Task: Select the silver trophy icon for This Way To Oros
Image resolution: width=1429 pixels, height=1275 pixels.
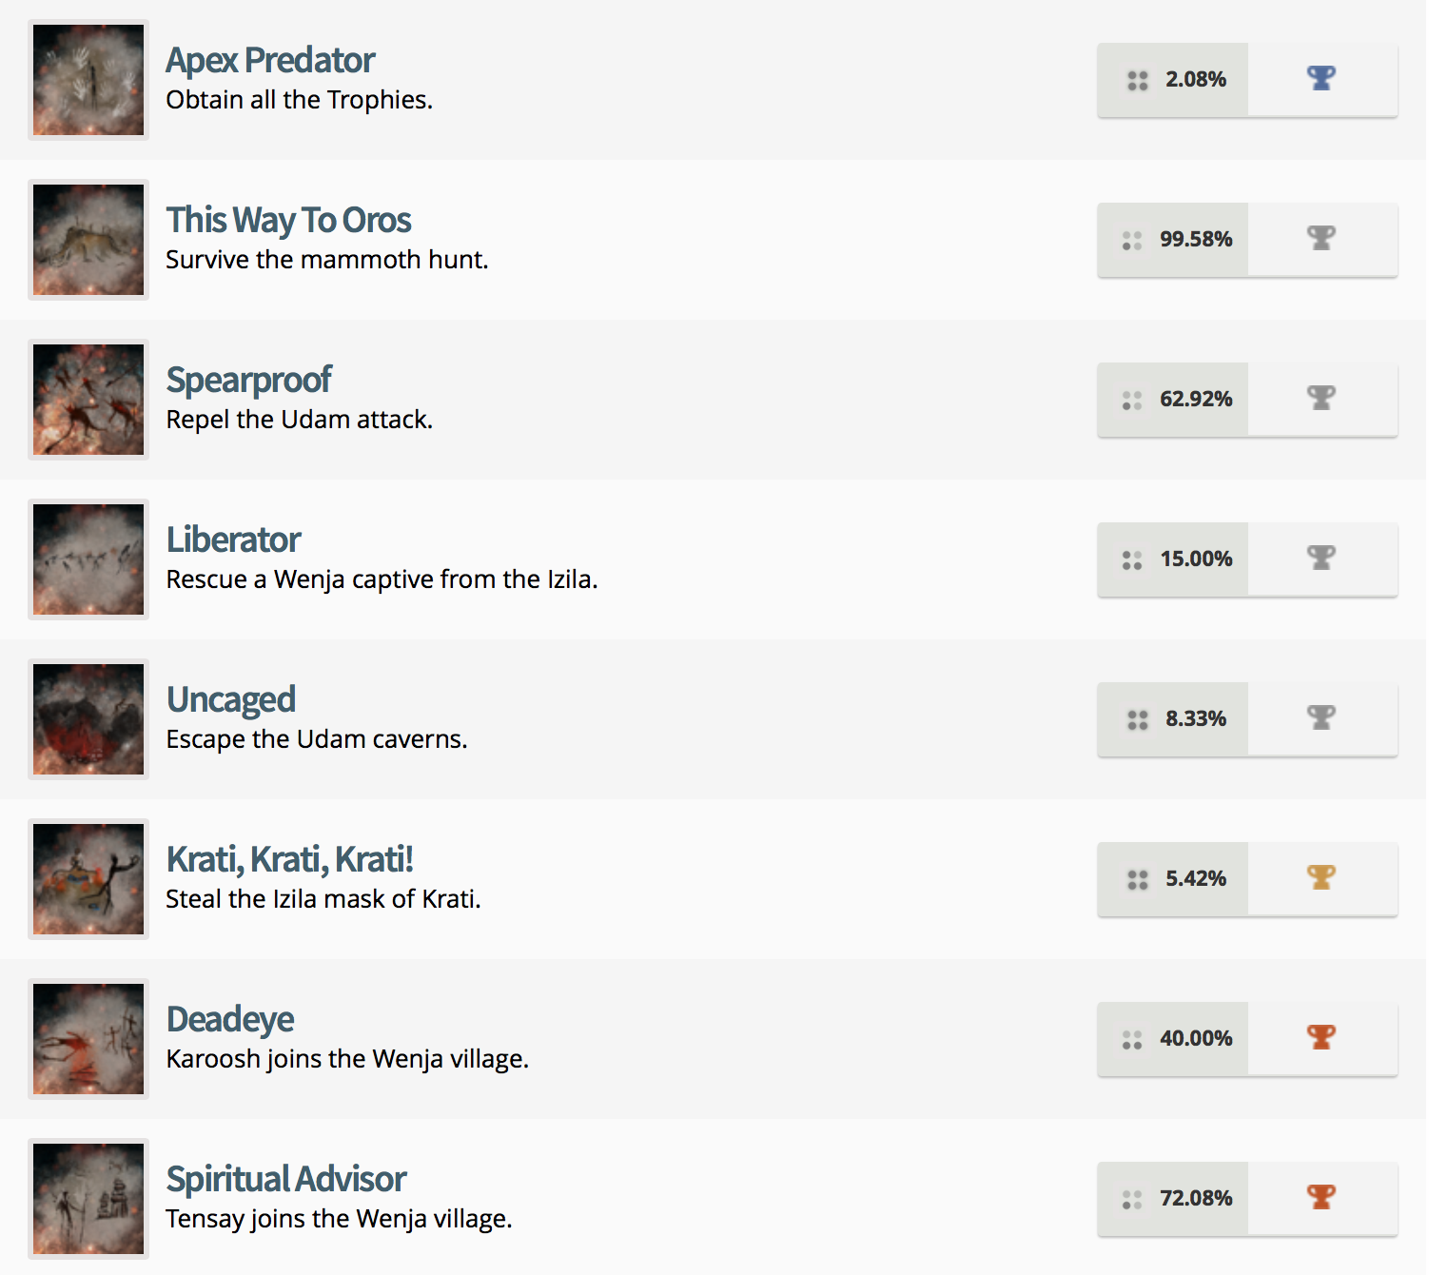Action: coord(1322,239)
